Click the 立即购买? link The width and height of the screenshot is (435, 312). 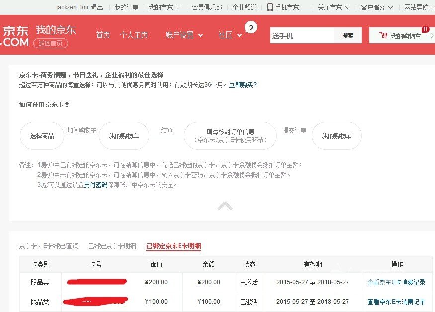coord(243,85)
